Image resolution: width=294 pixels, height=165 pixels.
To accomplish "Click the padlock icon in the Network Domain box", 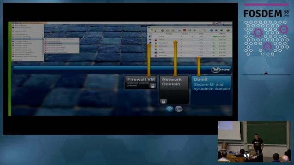I will 164,101.
